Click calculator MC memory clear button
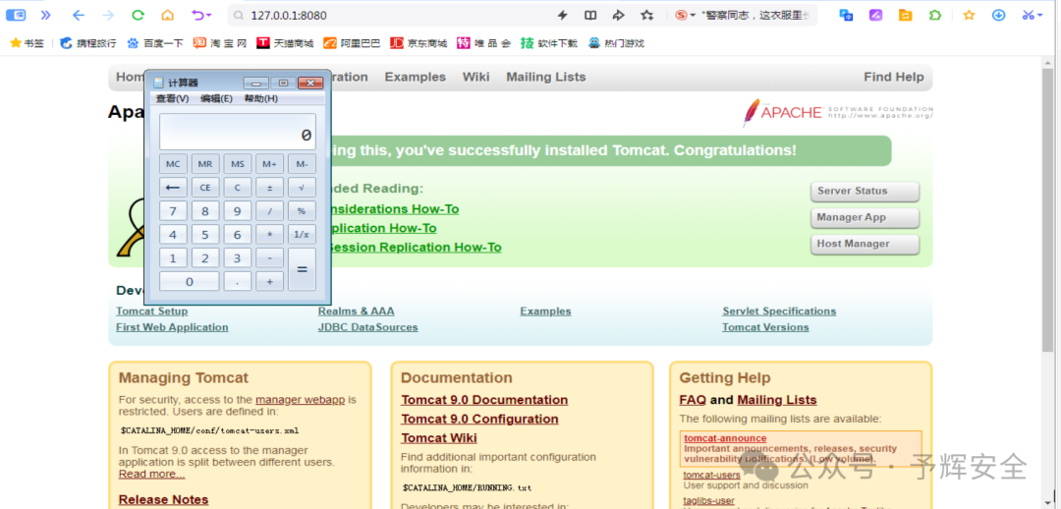 point(173,164)
